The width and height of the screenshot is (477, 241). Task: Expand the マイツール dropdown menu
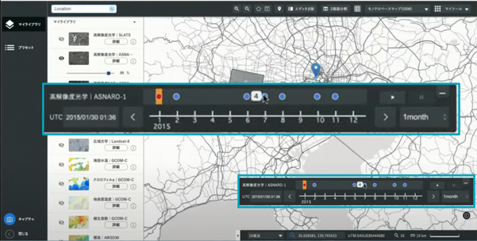[x=452, y=9]
